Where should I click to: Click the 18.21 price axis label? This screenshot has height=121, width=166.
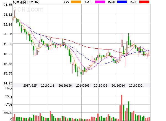click(x=8, y=54)
